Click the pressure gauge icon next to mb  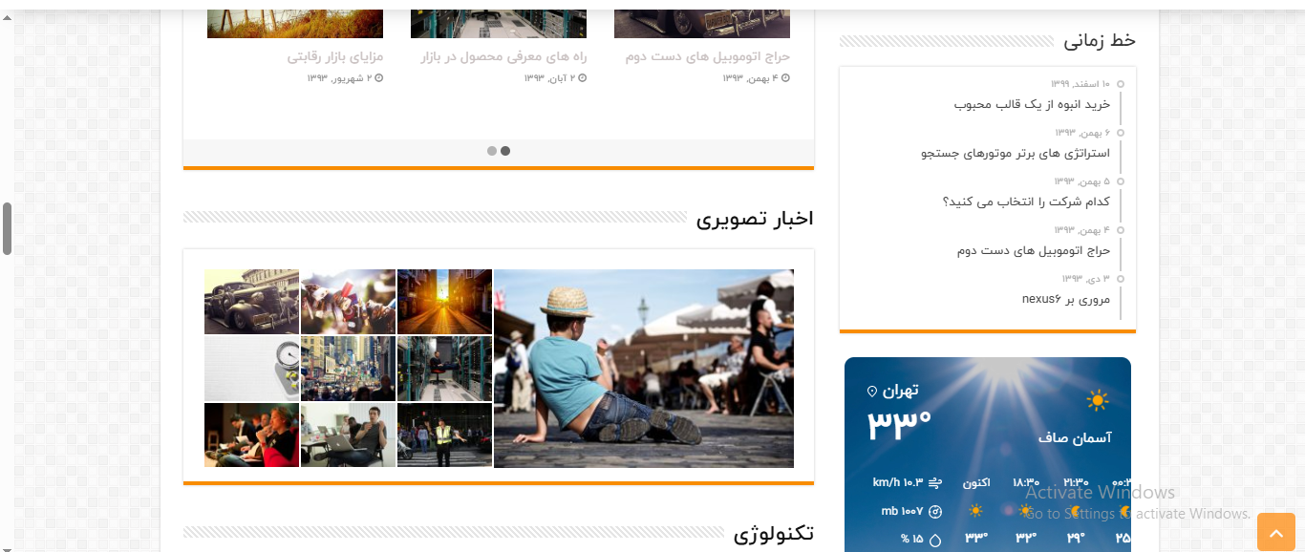(x=935, y=511)
